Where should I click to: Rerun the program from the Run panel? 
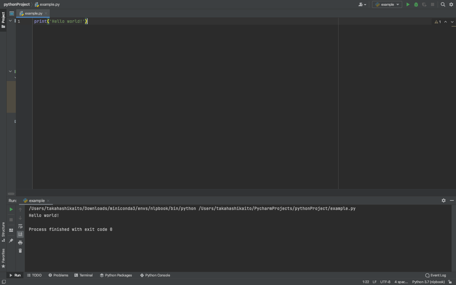tap(11, 209)
